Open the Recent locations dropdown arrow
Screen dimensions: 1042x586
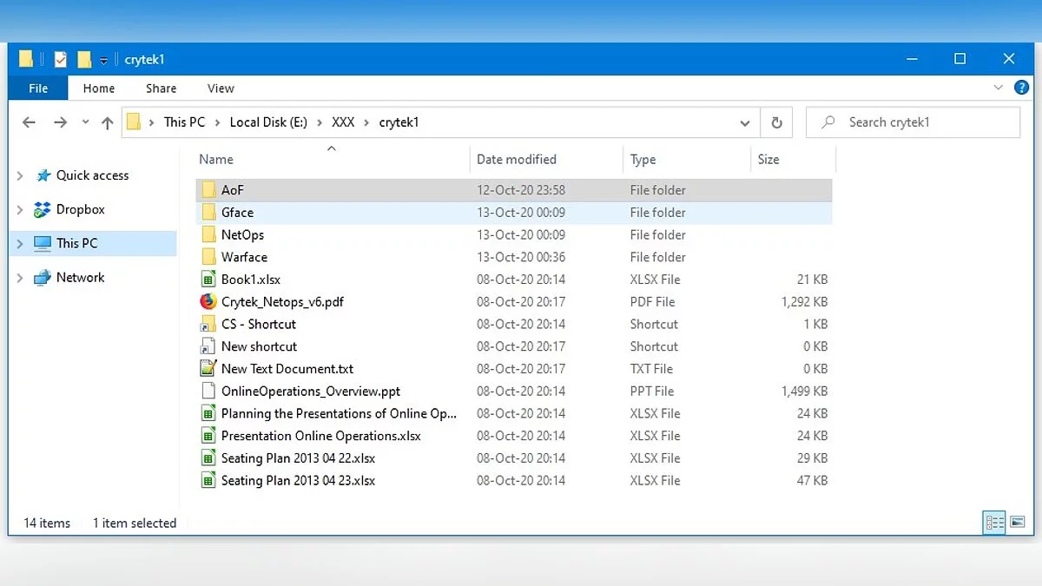(x=85, y=122)
